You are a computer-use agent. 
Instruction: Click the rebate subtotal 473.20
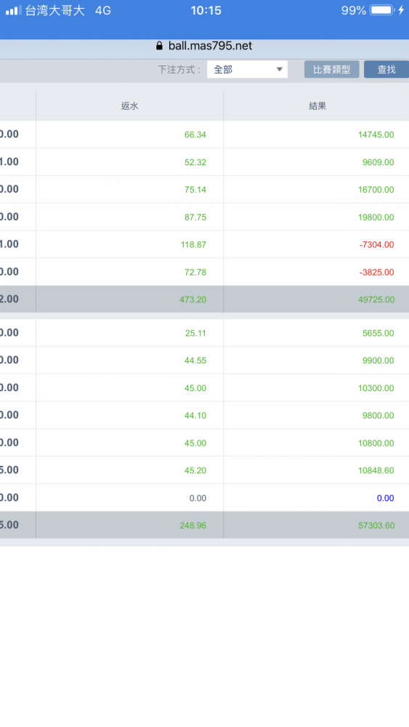[193, 300]
